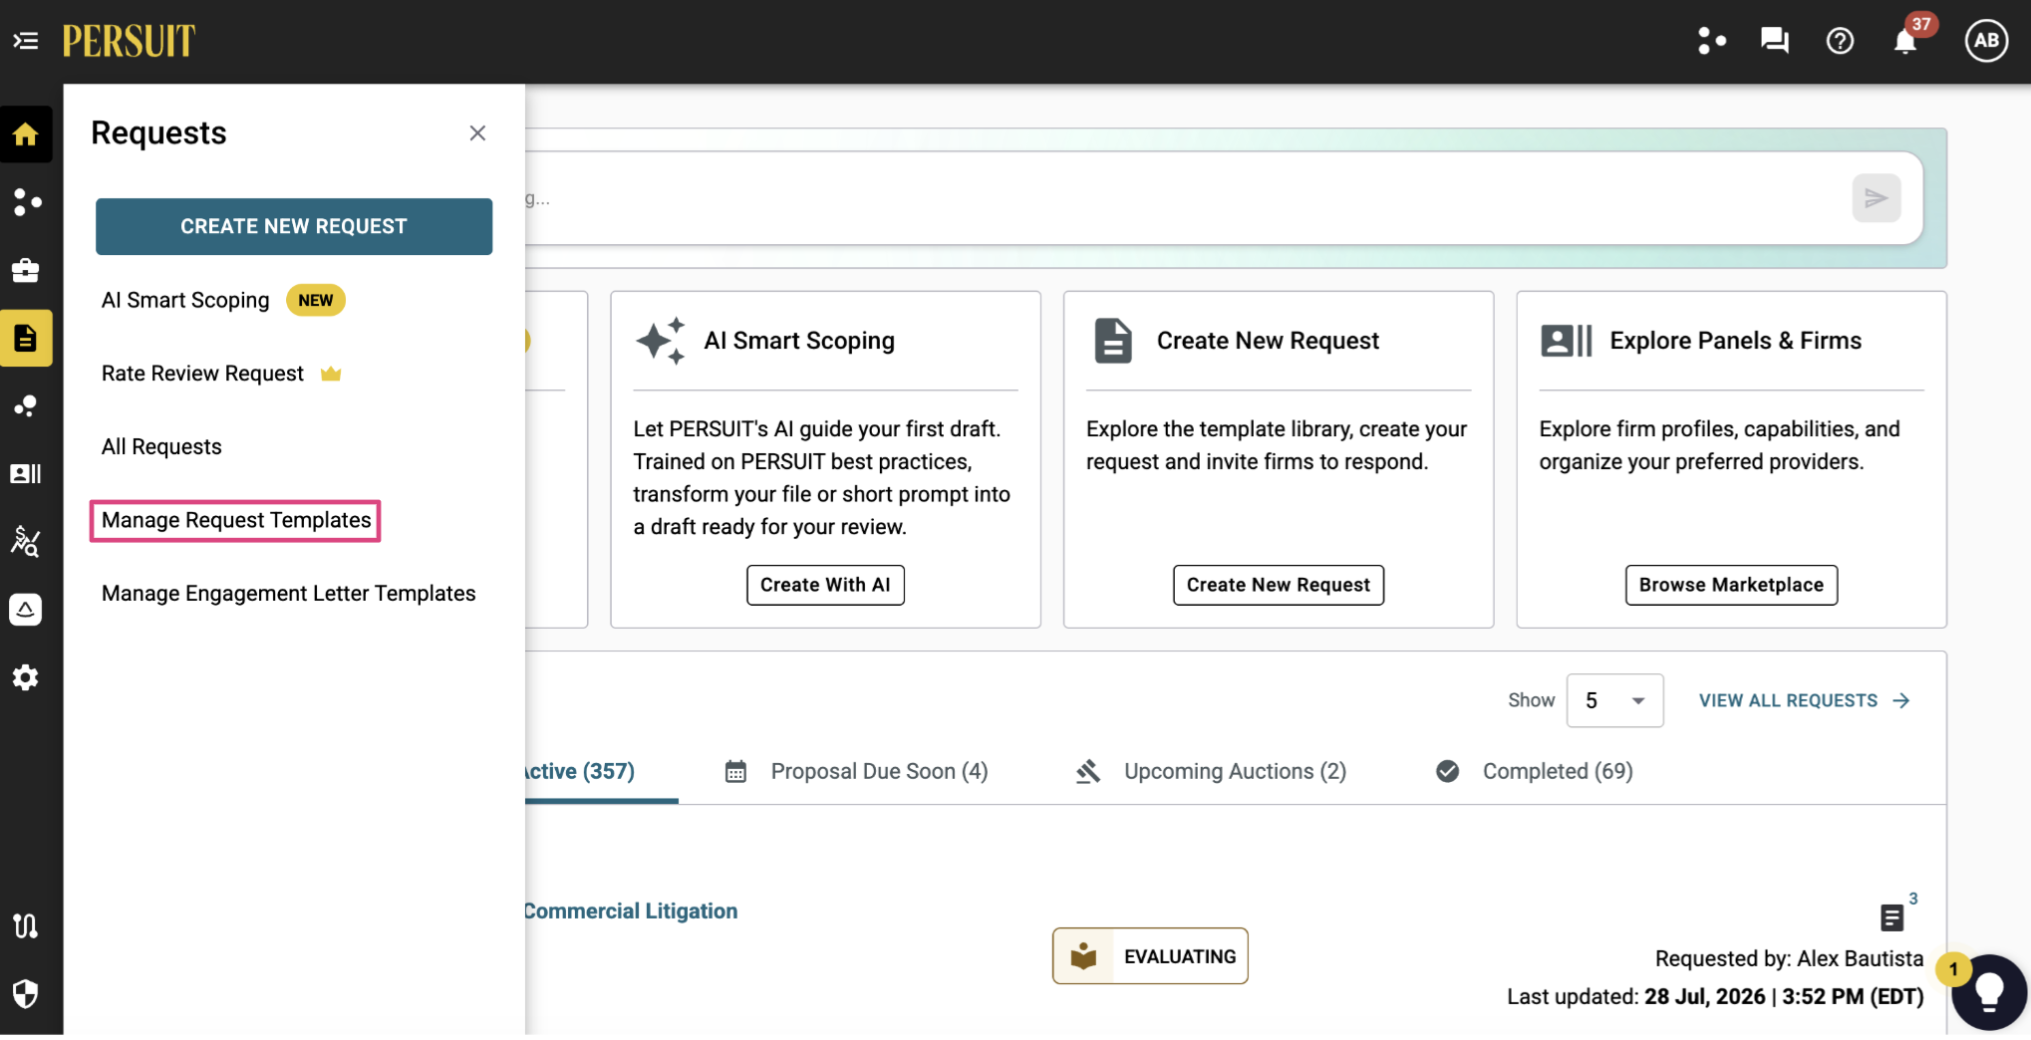The width and height of the screenshot is (2031, 1040).
Task: Click the Create With AI button
Action: click(x=825, y=585)
